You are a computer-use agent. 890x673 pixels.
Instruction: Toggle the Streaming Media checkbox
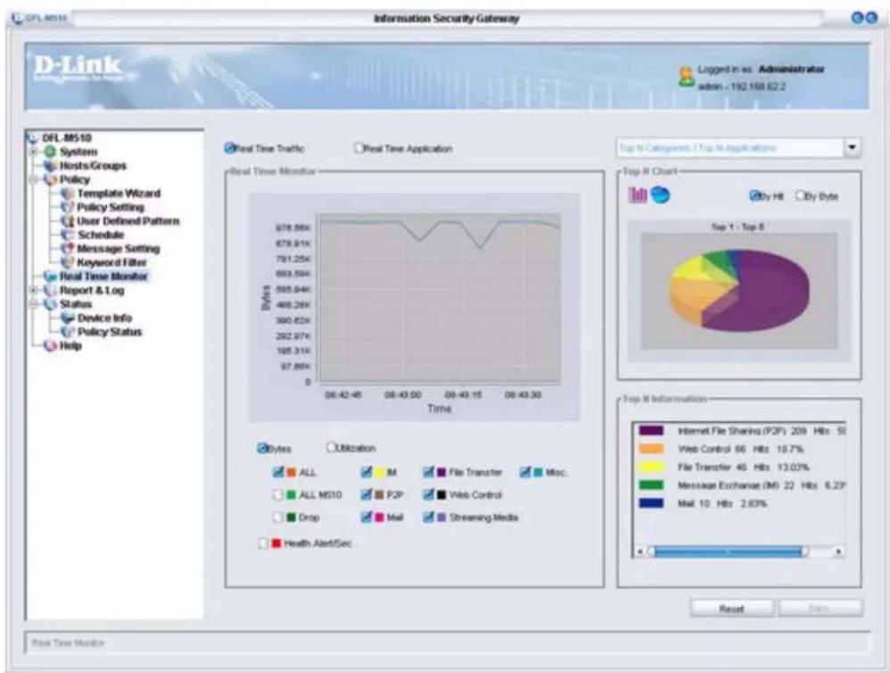coord(429,518)
